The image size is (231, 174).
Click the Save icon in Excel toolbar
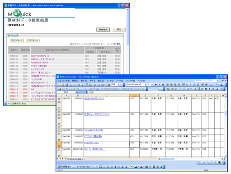click(x=67, y=85)
